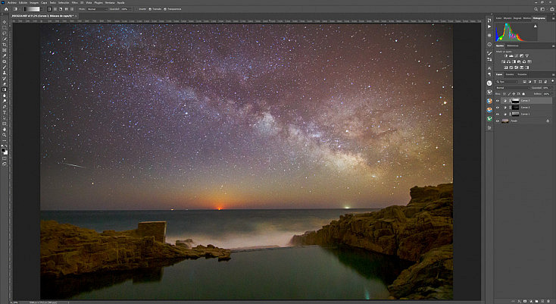The image size is (556, 304).
Task: Lock all attributes of the layer
Action: (523, 94)
